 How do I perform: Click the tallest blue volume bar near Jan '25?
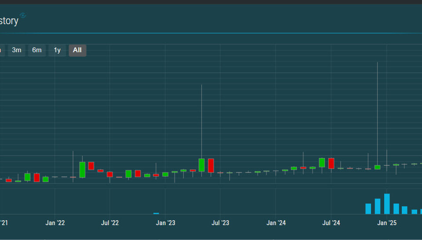coord(387,204)
